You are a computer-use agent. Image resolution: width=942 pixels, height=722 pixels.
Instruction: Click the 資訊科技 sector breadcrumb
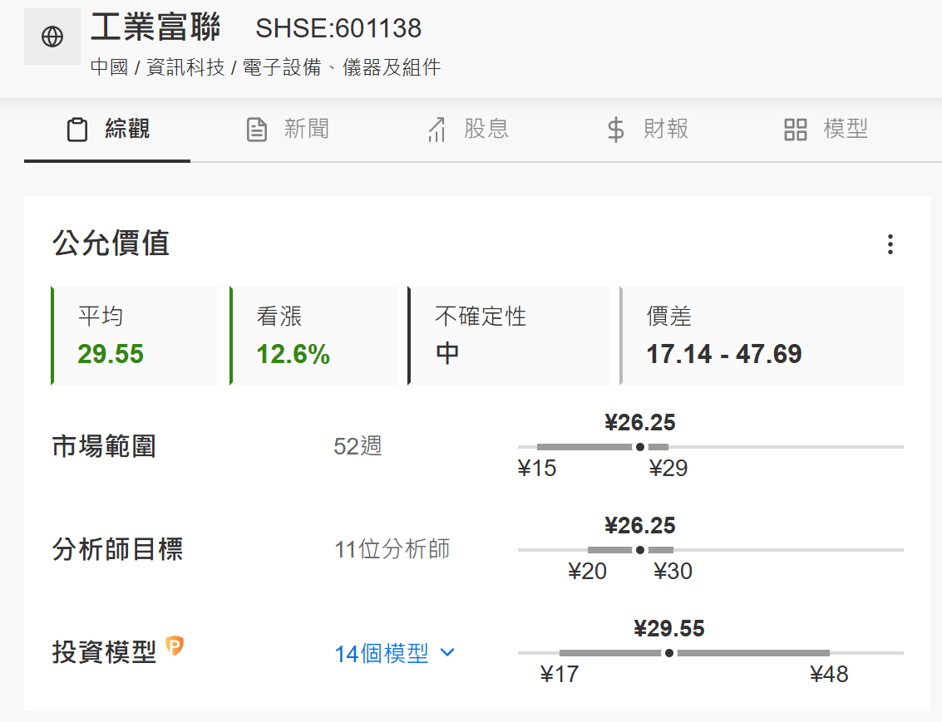[185, 67]
